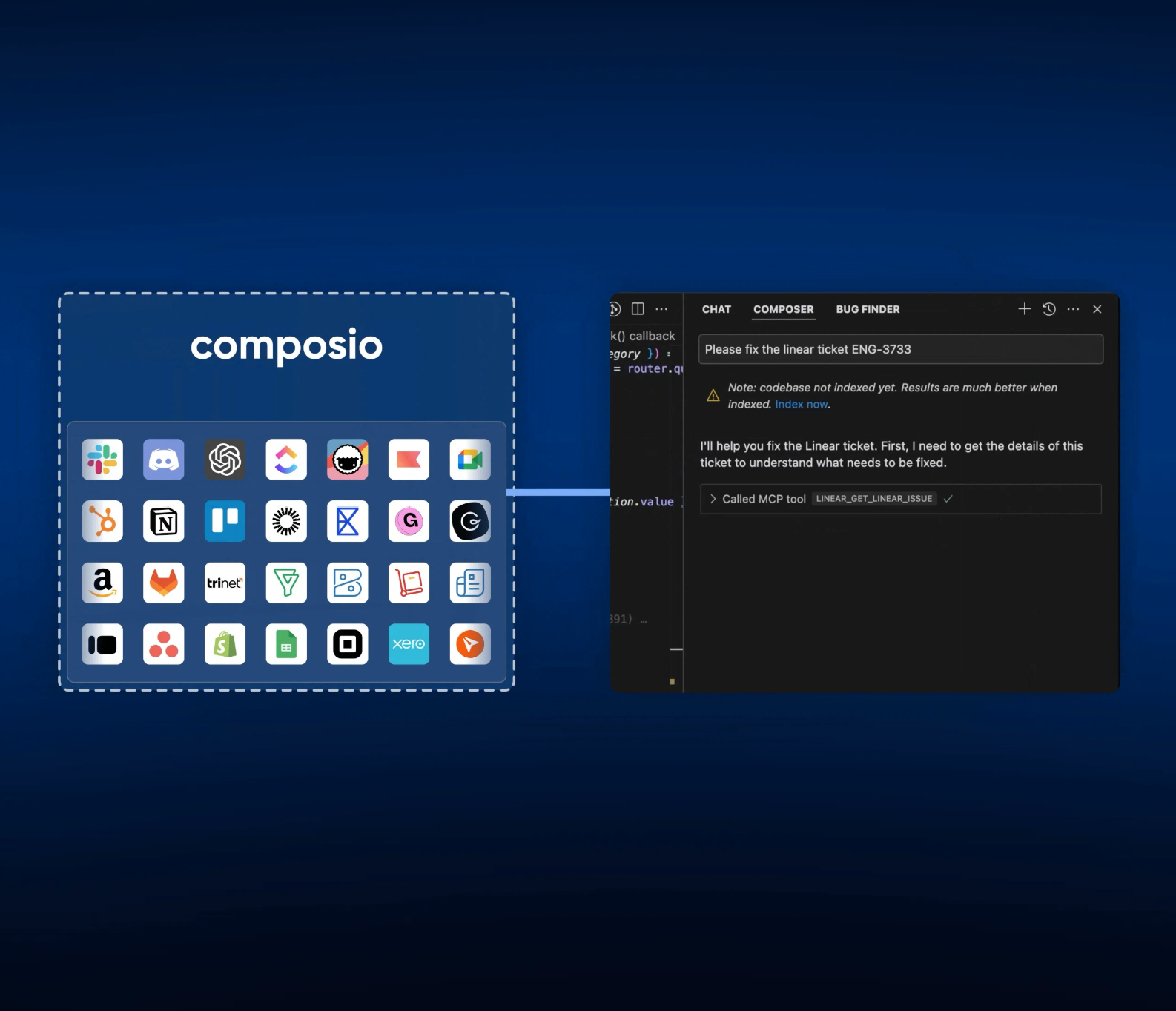This screenshot has width=1176, height=1011.
Task: Select the Shopify bag icon
Action: [225, 644]
